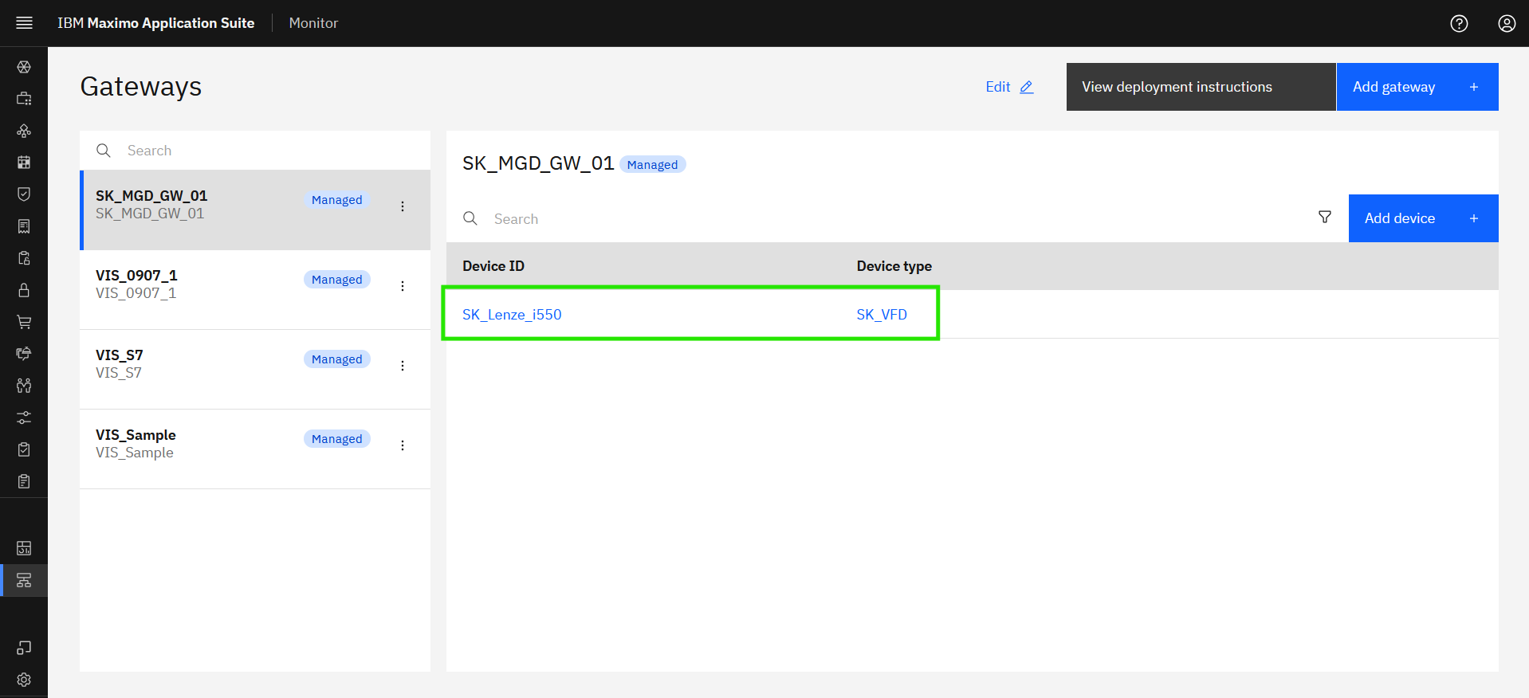Image resolution: width=1529 pixels, height=698 pixels.
Task: Click the device table search field
Action: coord(874,218)
